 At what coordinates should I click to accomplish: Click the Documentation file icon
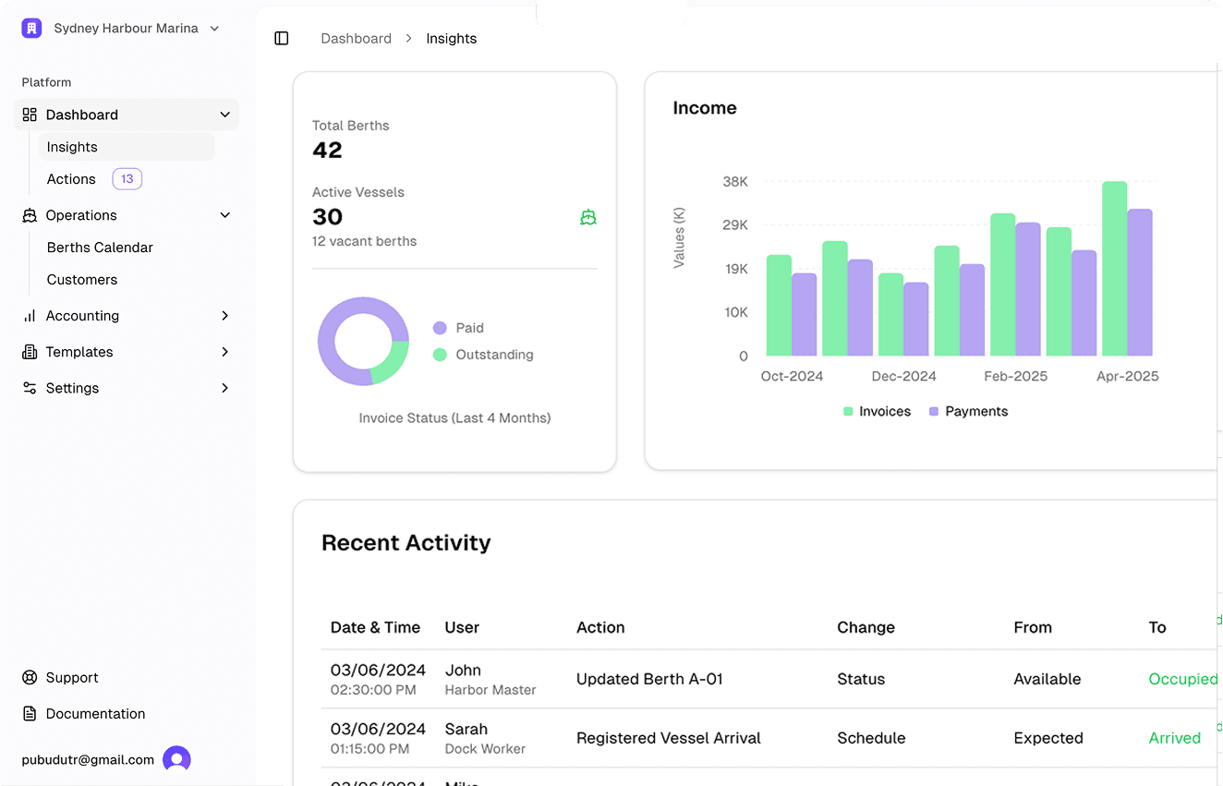click(x=30, y=714)
